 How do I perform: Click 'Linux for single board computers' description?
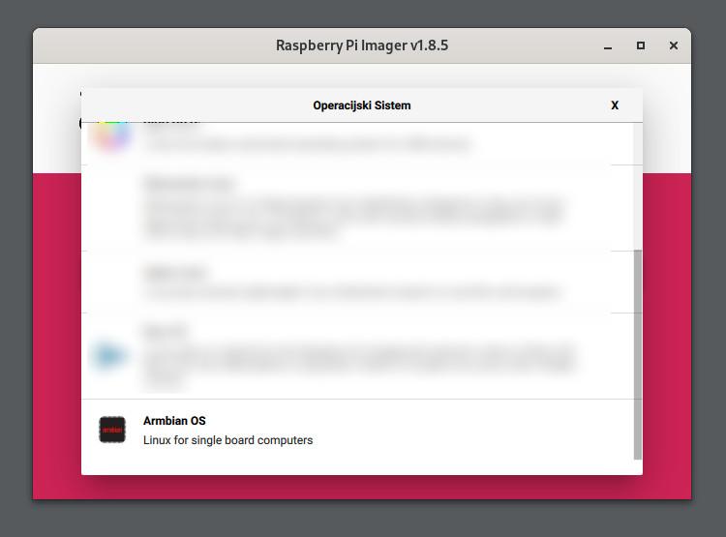[227, 440]
